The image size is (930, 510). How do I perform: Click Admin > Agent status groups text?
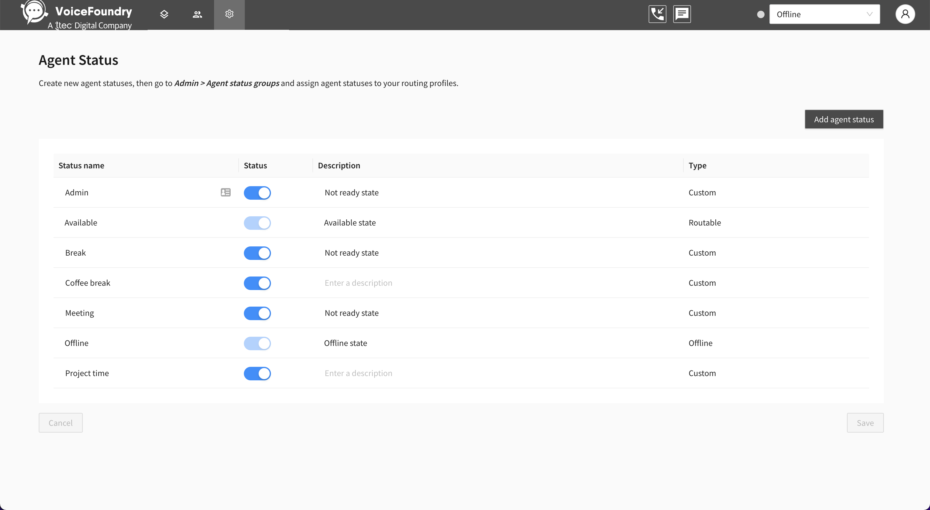[227, 83]
